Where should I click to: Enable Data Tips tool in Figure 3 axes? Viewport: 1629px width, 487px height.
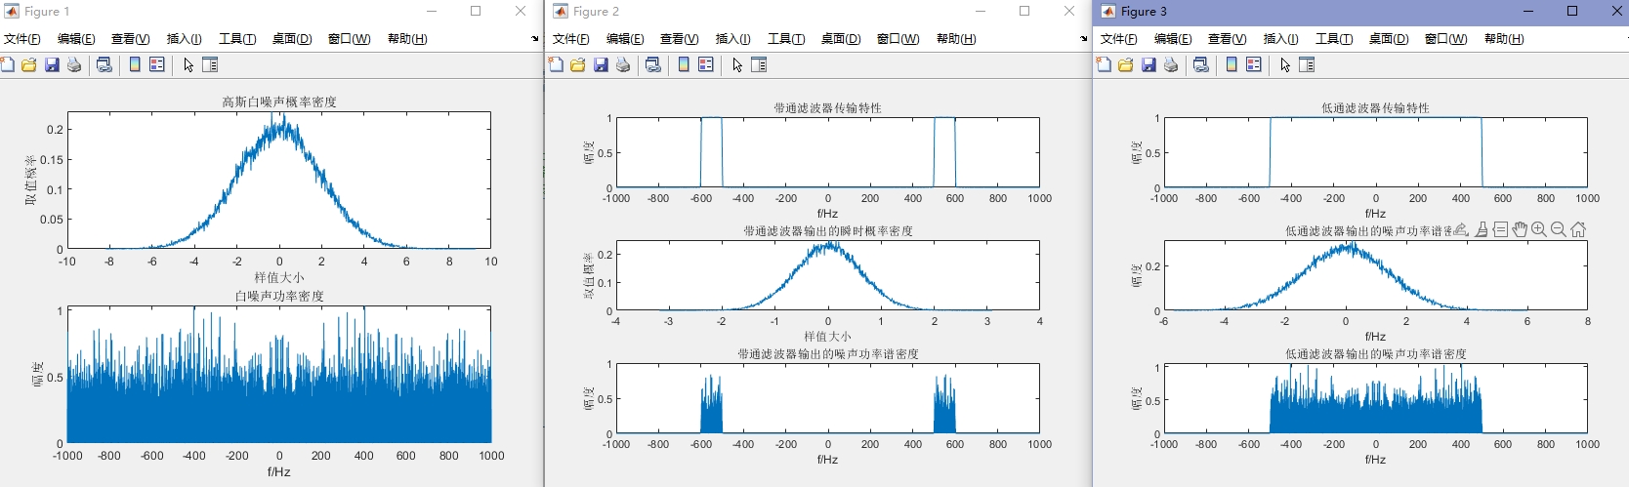pyautogui.click(x=1500, y=230)
